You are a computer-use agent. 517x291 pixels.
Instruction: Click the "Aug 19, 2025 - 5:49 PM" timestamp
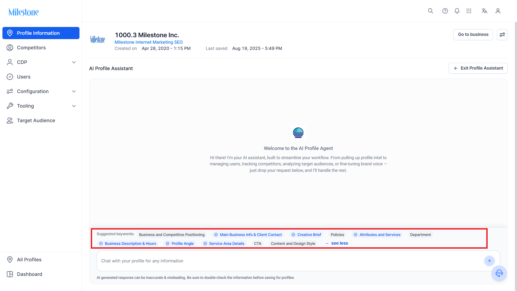tap(257, 48)
